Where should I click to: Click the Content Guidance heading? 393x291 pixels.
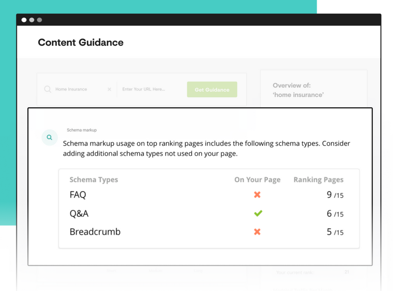81,42
